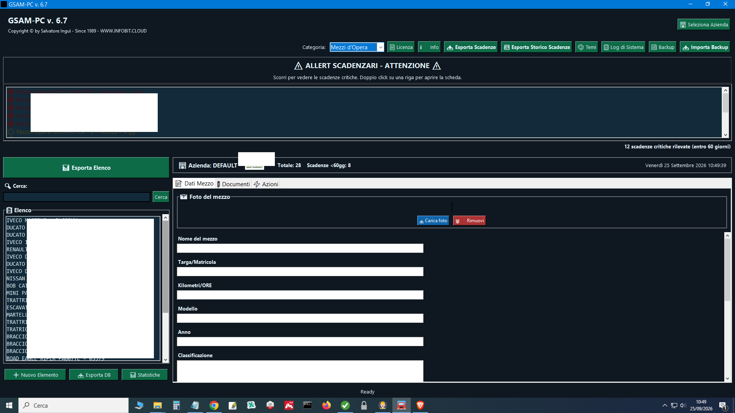Screen dimensions: 735x413
Task: Click Esporta Scadenze button
Action: 471,47
